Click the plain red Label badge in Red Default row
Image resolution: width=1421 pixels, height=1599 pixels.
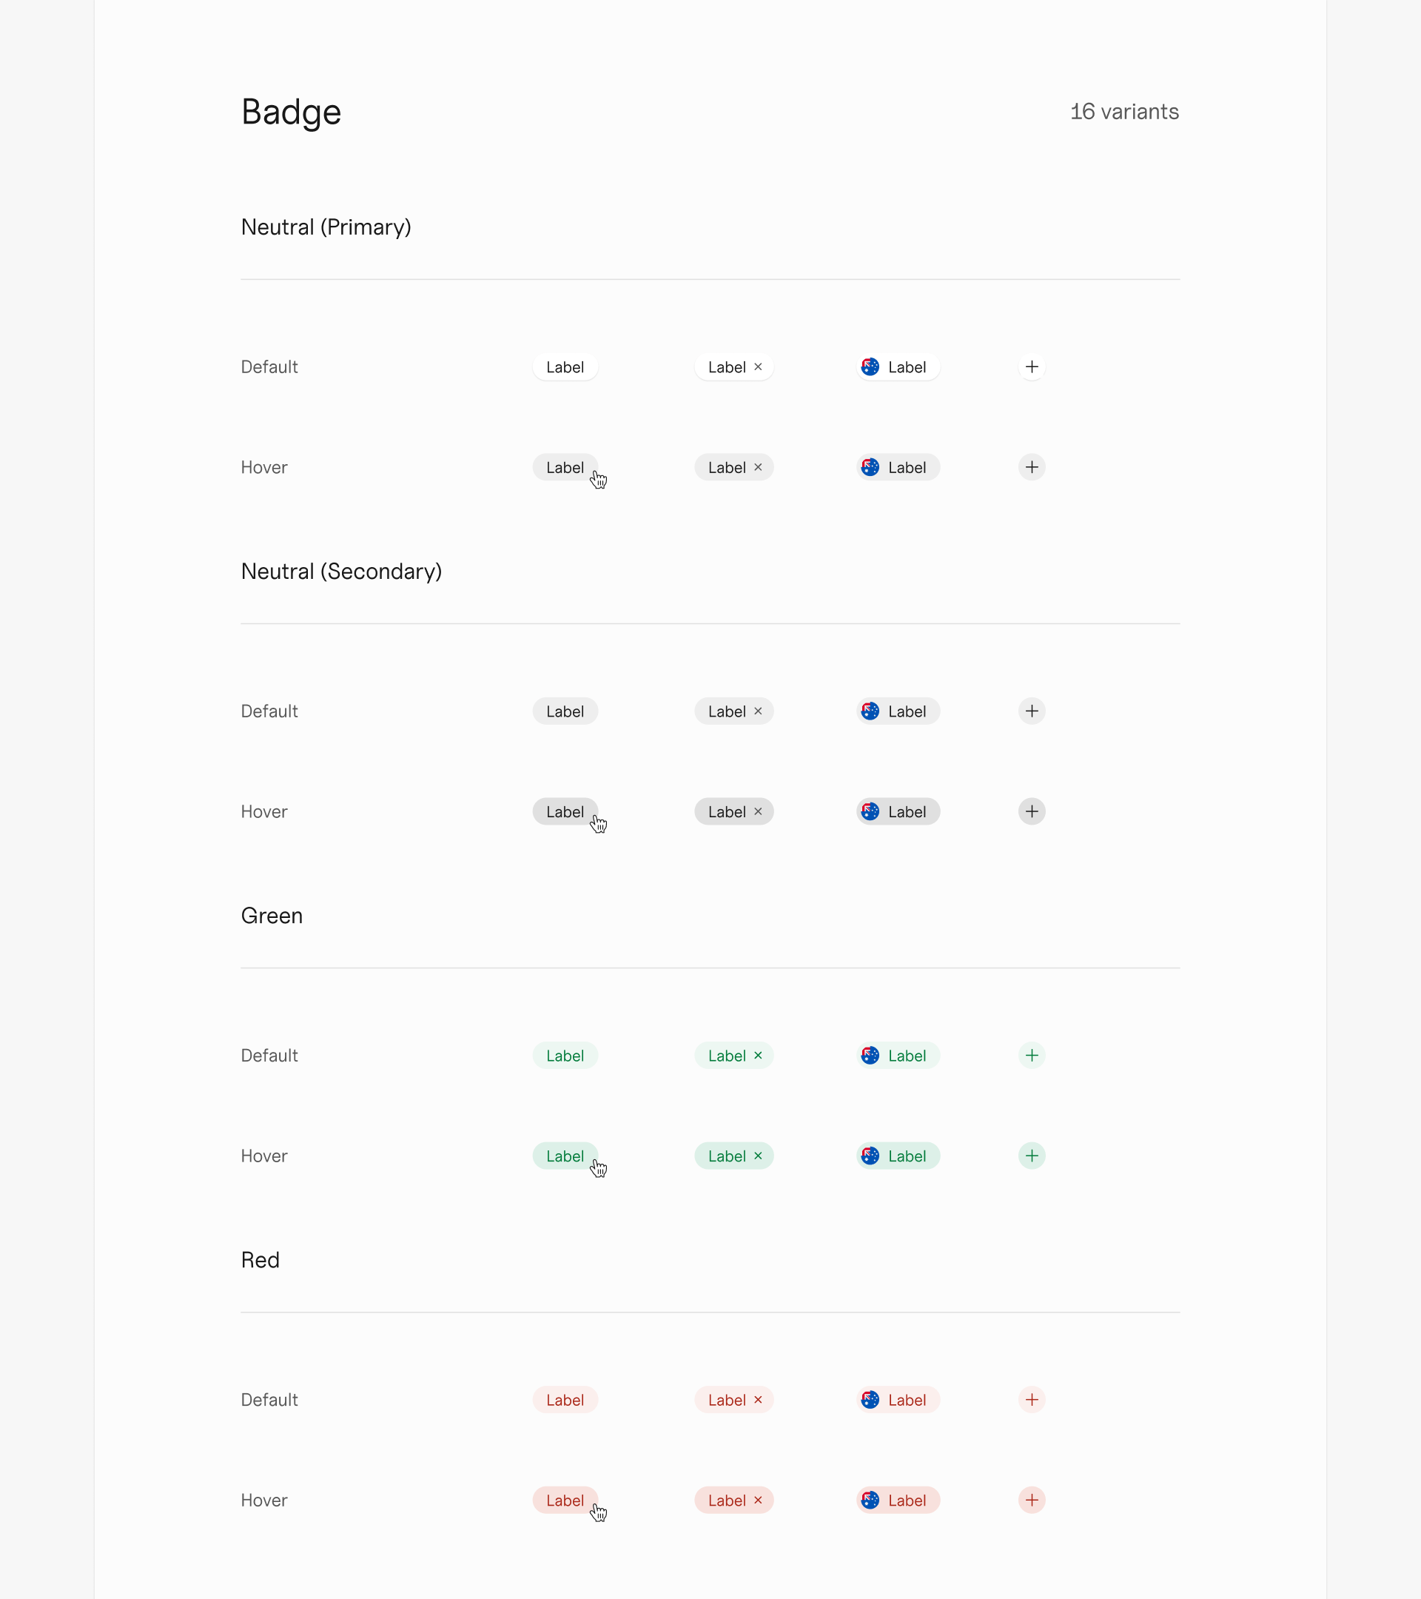click(565, 1400)
